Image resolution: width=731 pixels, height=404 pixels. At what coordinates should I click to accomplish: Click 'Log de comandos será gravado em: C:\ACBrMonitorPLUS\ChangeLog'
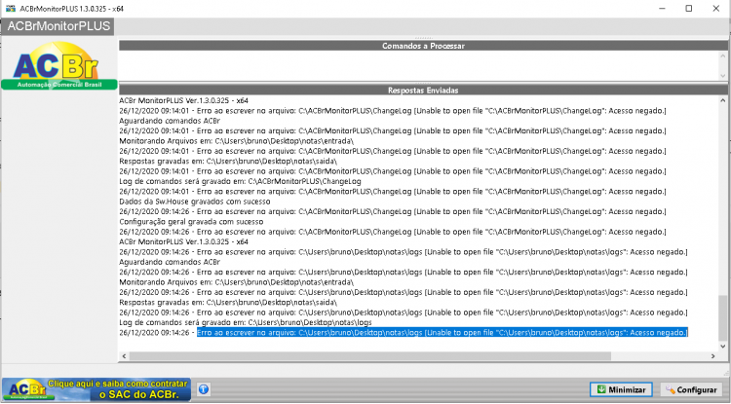240,181
